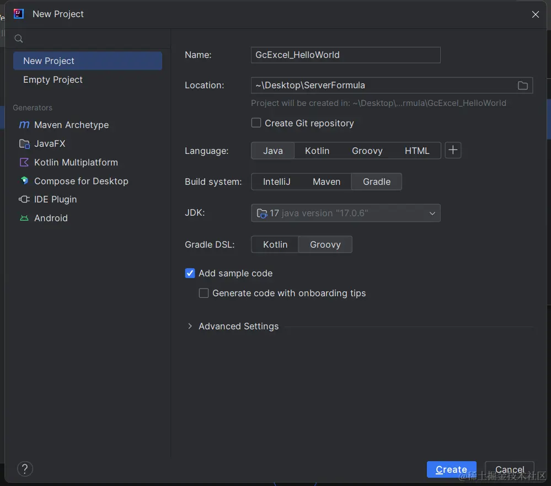Choose Maven build system
Image resolution: width=551 pixels, height=486 pixels.
pyautogui.click(x=327, y=181)
